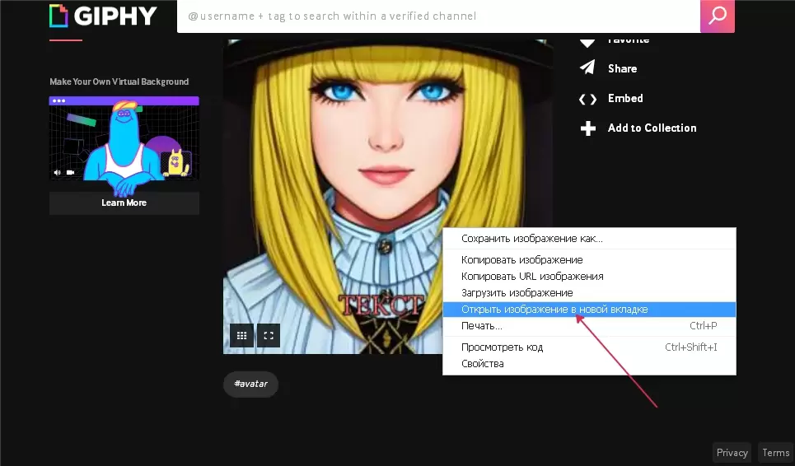The height and width of the screenshot is (466, 795).
Task: Open the #avatar tag
Action: [250, 384]
